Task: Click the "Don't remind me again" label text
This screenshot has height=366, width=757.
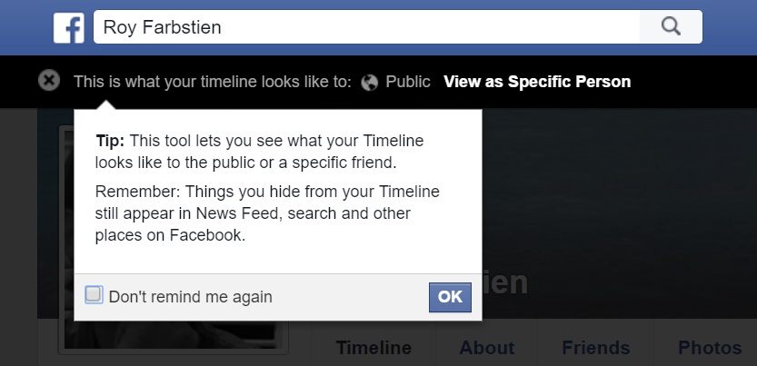Action: point(190,297)
